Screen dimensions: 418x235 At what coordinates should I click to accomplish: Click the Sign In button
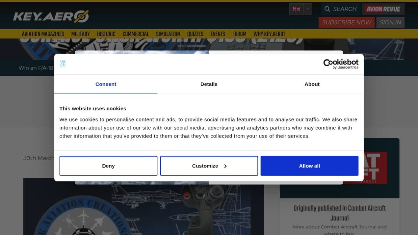coord(390,22)
